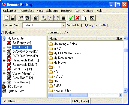Click the file list scroll up arrow

pos(125,38)
